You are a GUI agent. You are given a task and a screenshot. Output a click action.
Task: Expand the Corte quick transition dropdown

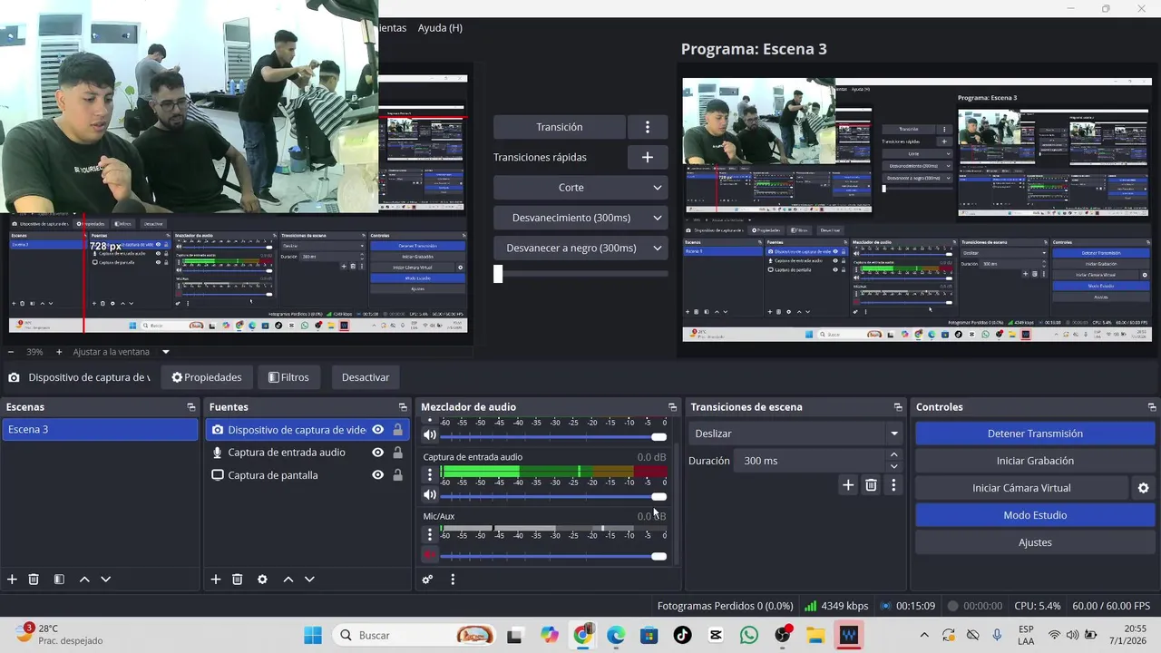click(x=658, y=188)
